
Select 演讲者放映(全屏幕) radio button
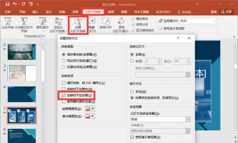64,54
